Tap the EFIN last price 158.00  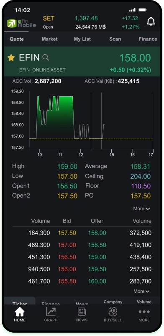[x=135, y=58]
